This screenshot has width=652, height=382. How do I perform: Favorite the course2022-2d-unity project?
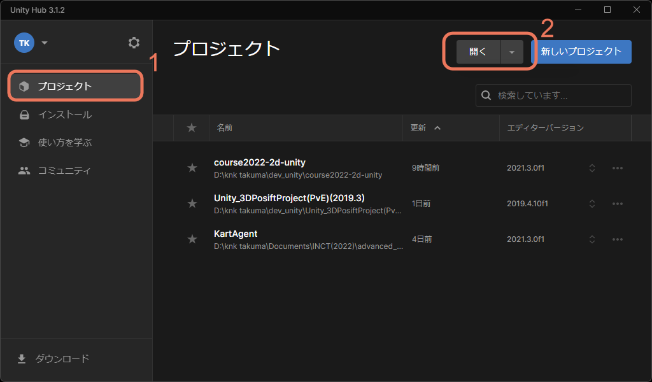pyautogui.click(x=192, y=168)
